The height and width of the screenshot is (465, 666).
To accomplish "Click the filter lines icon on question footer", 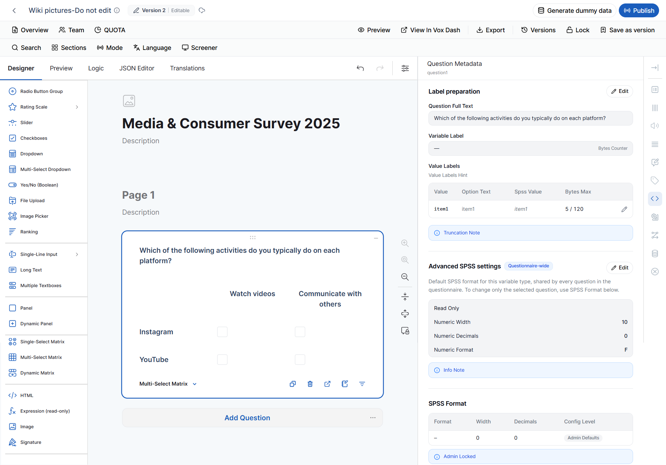I will pos(362,384).
